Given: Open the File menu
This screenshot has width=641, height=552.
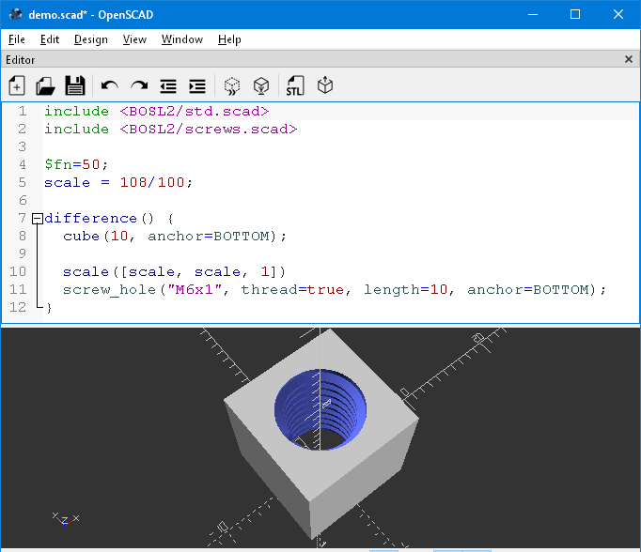Looking at the screenshot, I should point(17,39).
